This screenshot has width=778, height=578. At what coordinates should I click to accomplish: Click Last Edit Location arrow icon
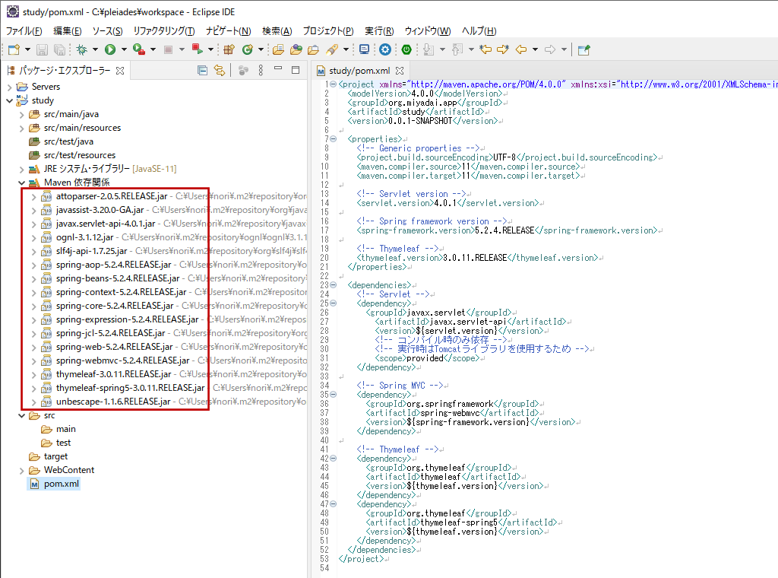[x=485, y=49]
